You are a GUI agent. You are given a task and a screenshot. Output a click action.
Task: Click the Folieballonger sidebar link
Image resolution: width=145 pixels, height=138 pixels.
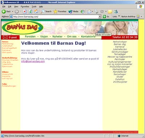(9, 86)
